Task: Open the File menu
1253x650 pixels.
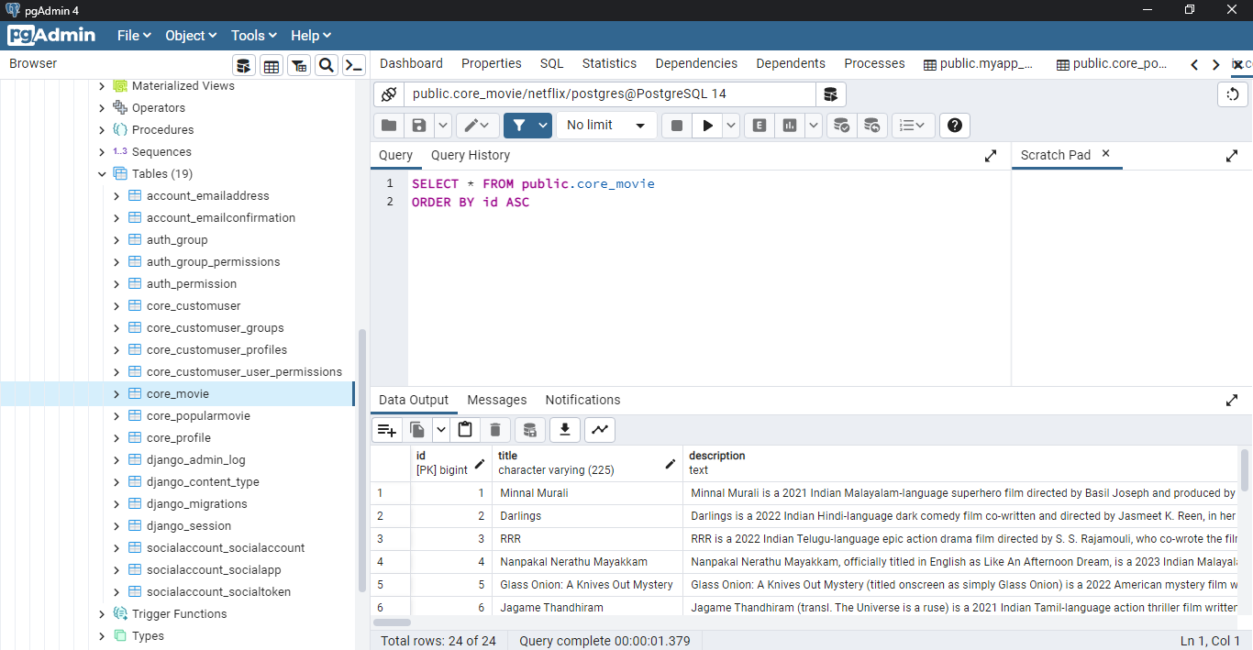Action: 134,35
